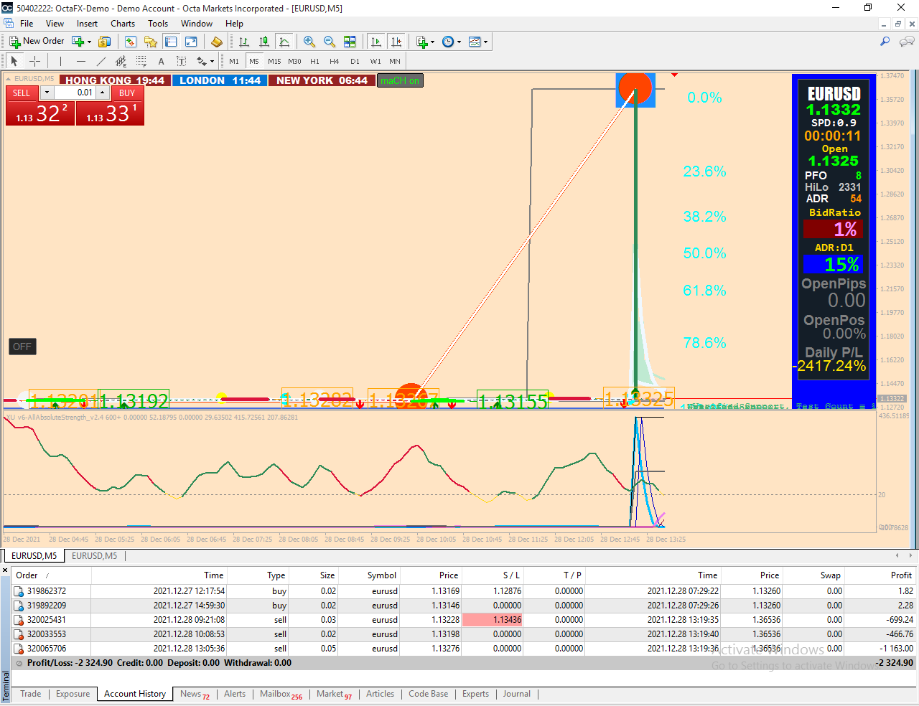The image size is (919, 706).
Task: Select the draw trendline tool
Action: click(101, 62)
